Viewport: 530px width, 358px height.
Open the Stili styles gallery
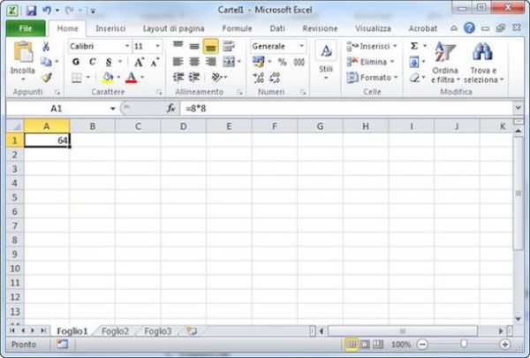326,61
